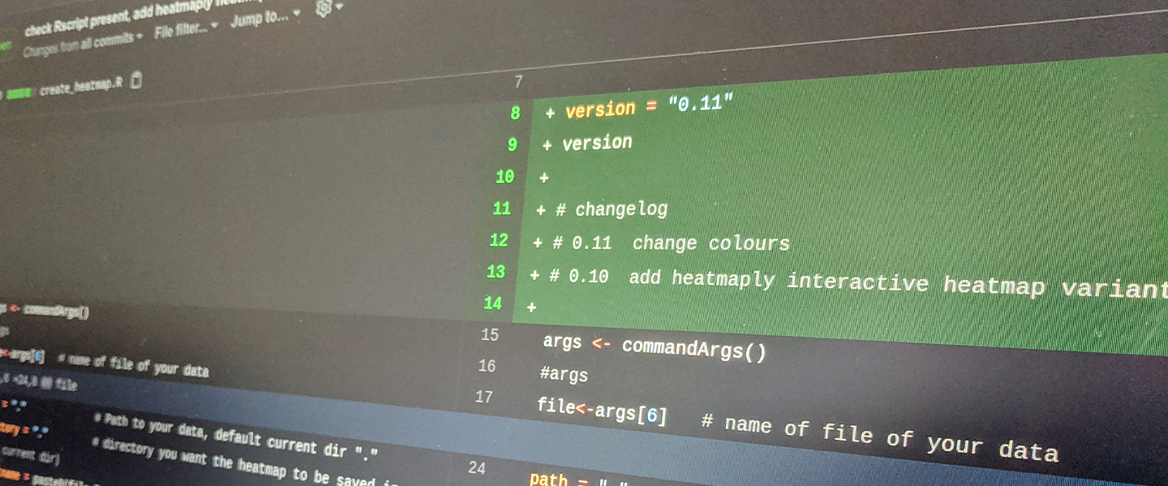Select line number 7

click(x=518, y=82)
